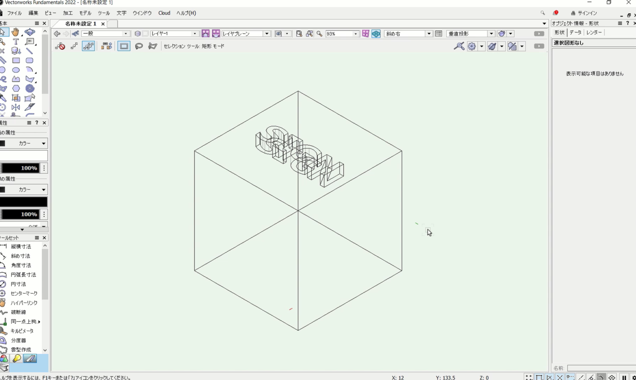Screen dimensions: 636x380
Task: Select the Text tool
Action: (16, 41)
